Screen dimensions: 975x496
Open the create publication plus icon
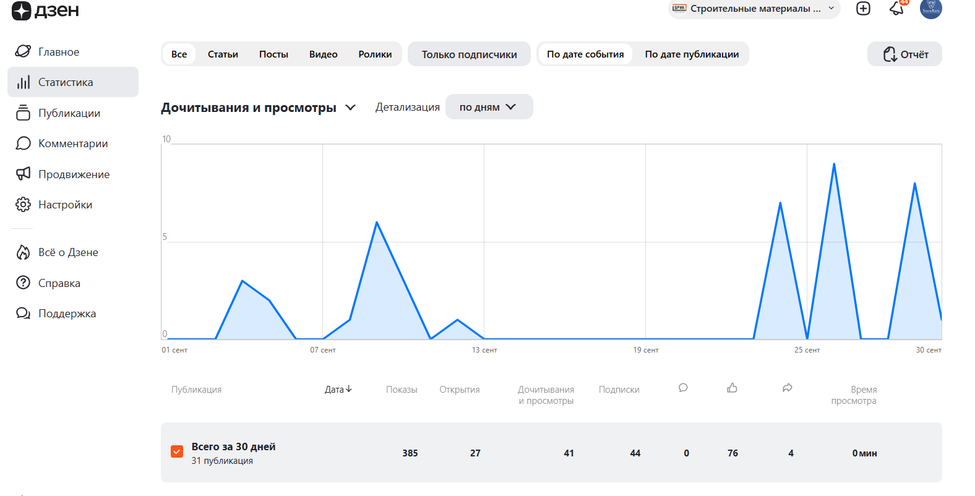pyautogui.click(x=863, y=8)
